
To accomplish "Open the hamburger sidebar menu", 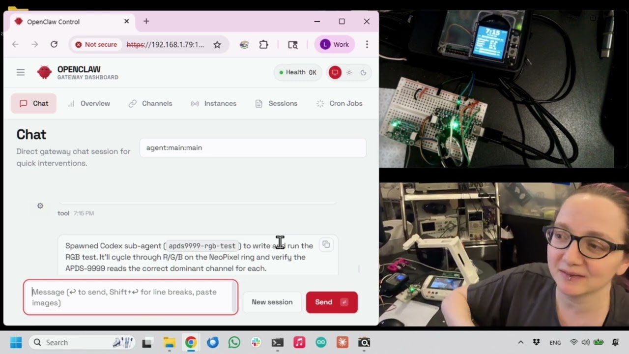I will pos(20,72).
